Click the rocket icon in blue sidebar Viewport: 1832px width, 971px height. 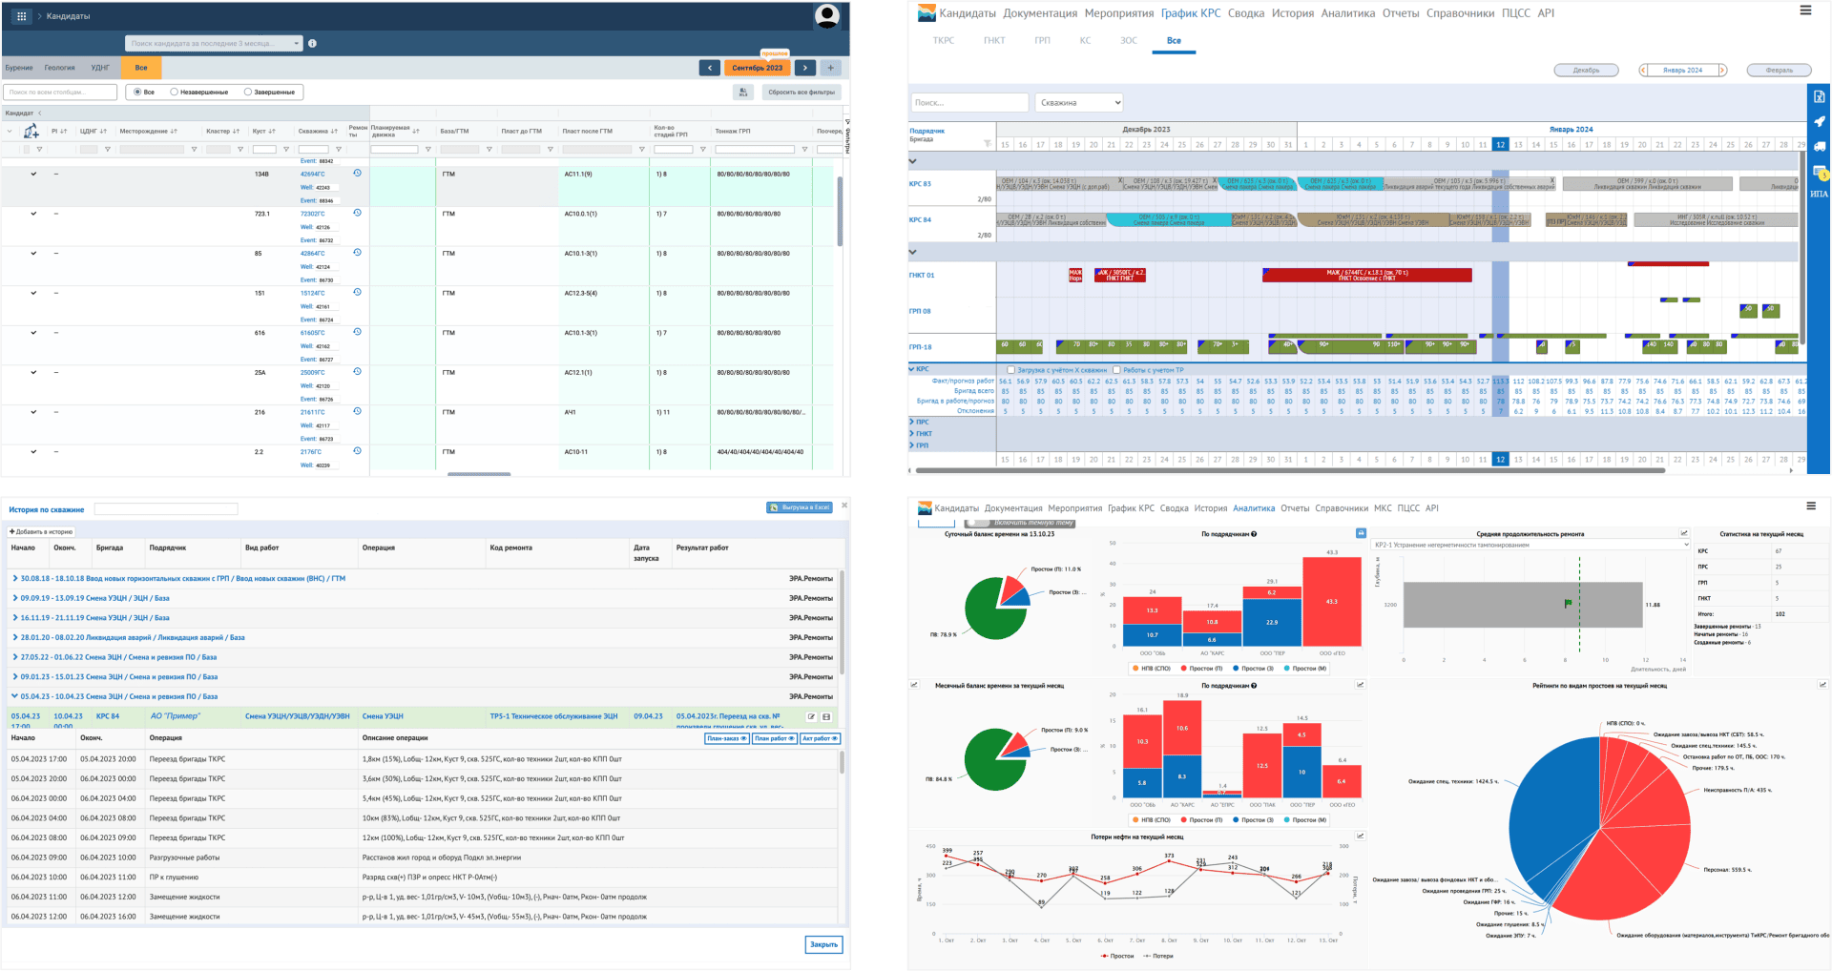1820,121
